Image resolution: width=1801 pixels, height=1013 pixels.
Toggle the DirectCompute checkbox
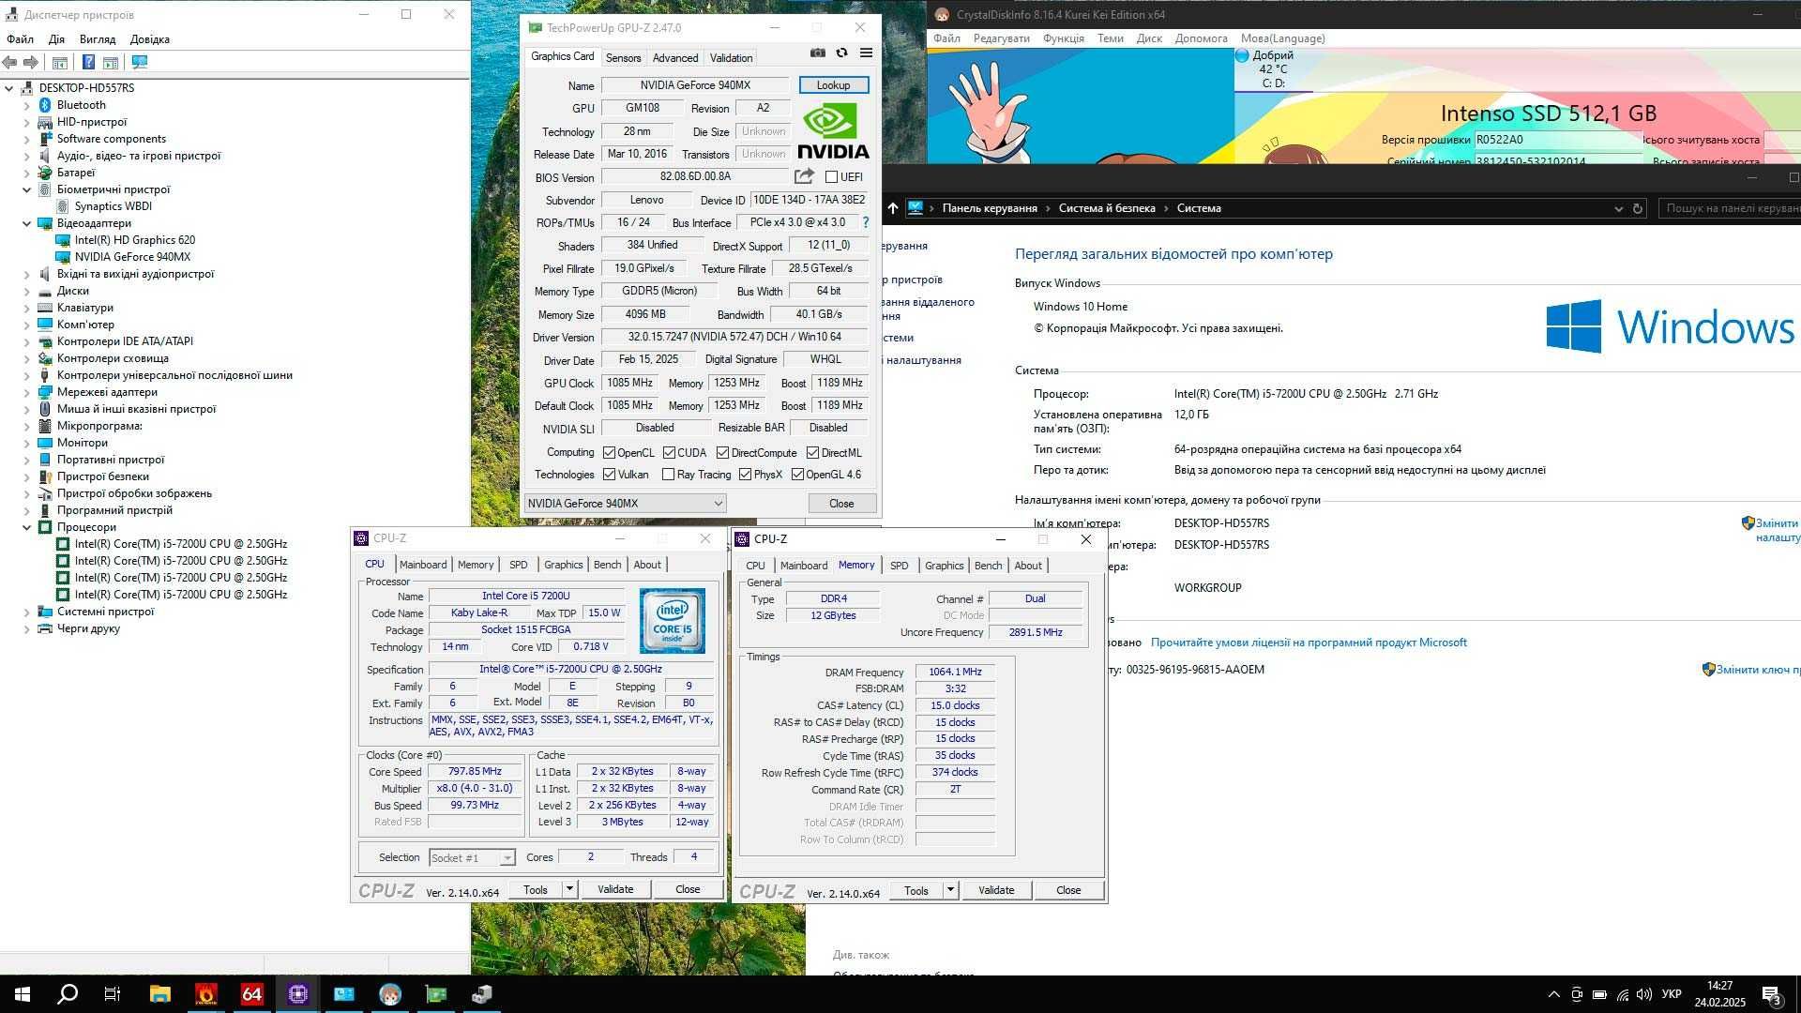click(722, 452)
